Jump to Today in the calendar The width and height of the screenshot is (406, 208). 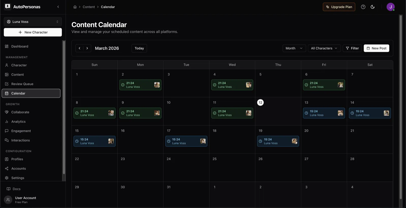point(139,48)
